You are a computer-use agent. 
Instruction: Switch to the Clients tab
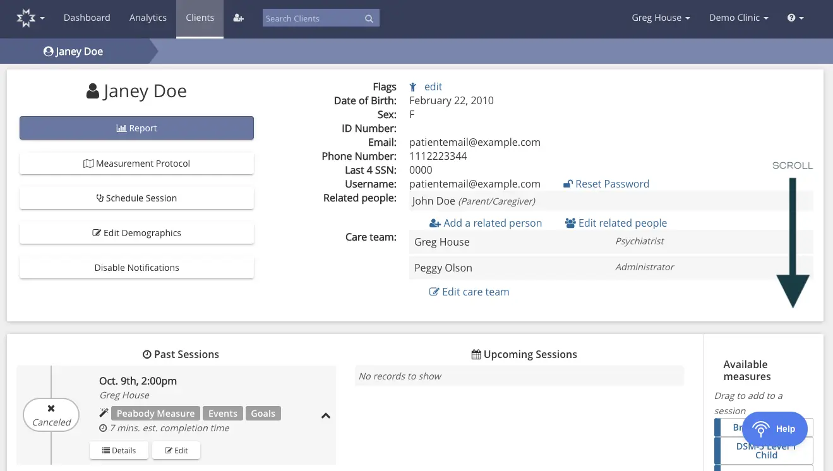[200, 18]
